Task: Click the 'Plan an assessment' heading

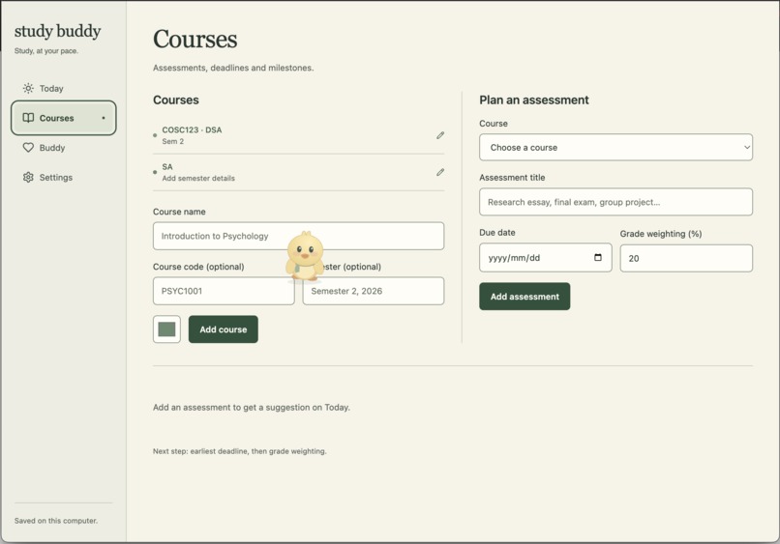Action: [534, 100]
